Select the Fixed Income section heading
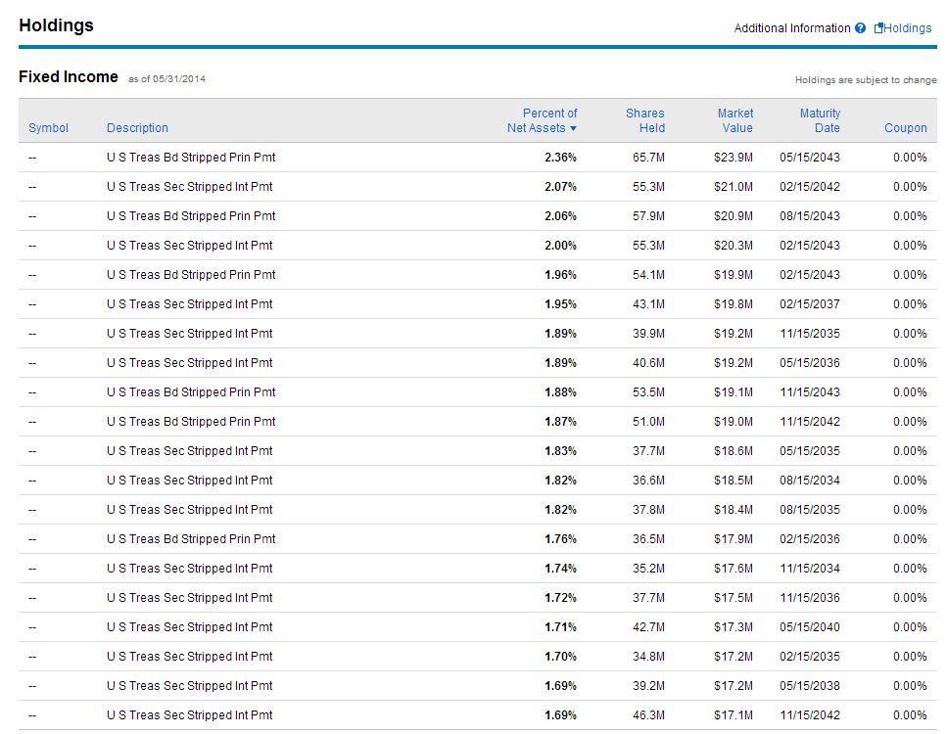 (x=69, y=76)
